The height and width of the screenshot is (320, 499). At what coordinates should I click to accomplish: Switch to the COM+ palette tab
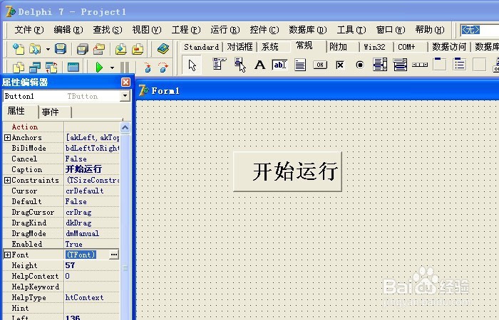click(407, 47)
